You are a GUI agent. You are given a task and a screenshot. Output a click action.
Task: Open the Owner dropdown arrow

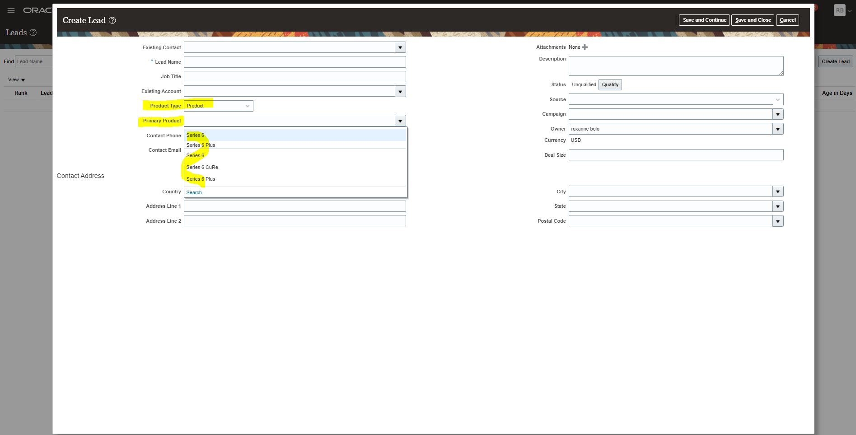(778, 129)
